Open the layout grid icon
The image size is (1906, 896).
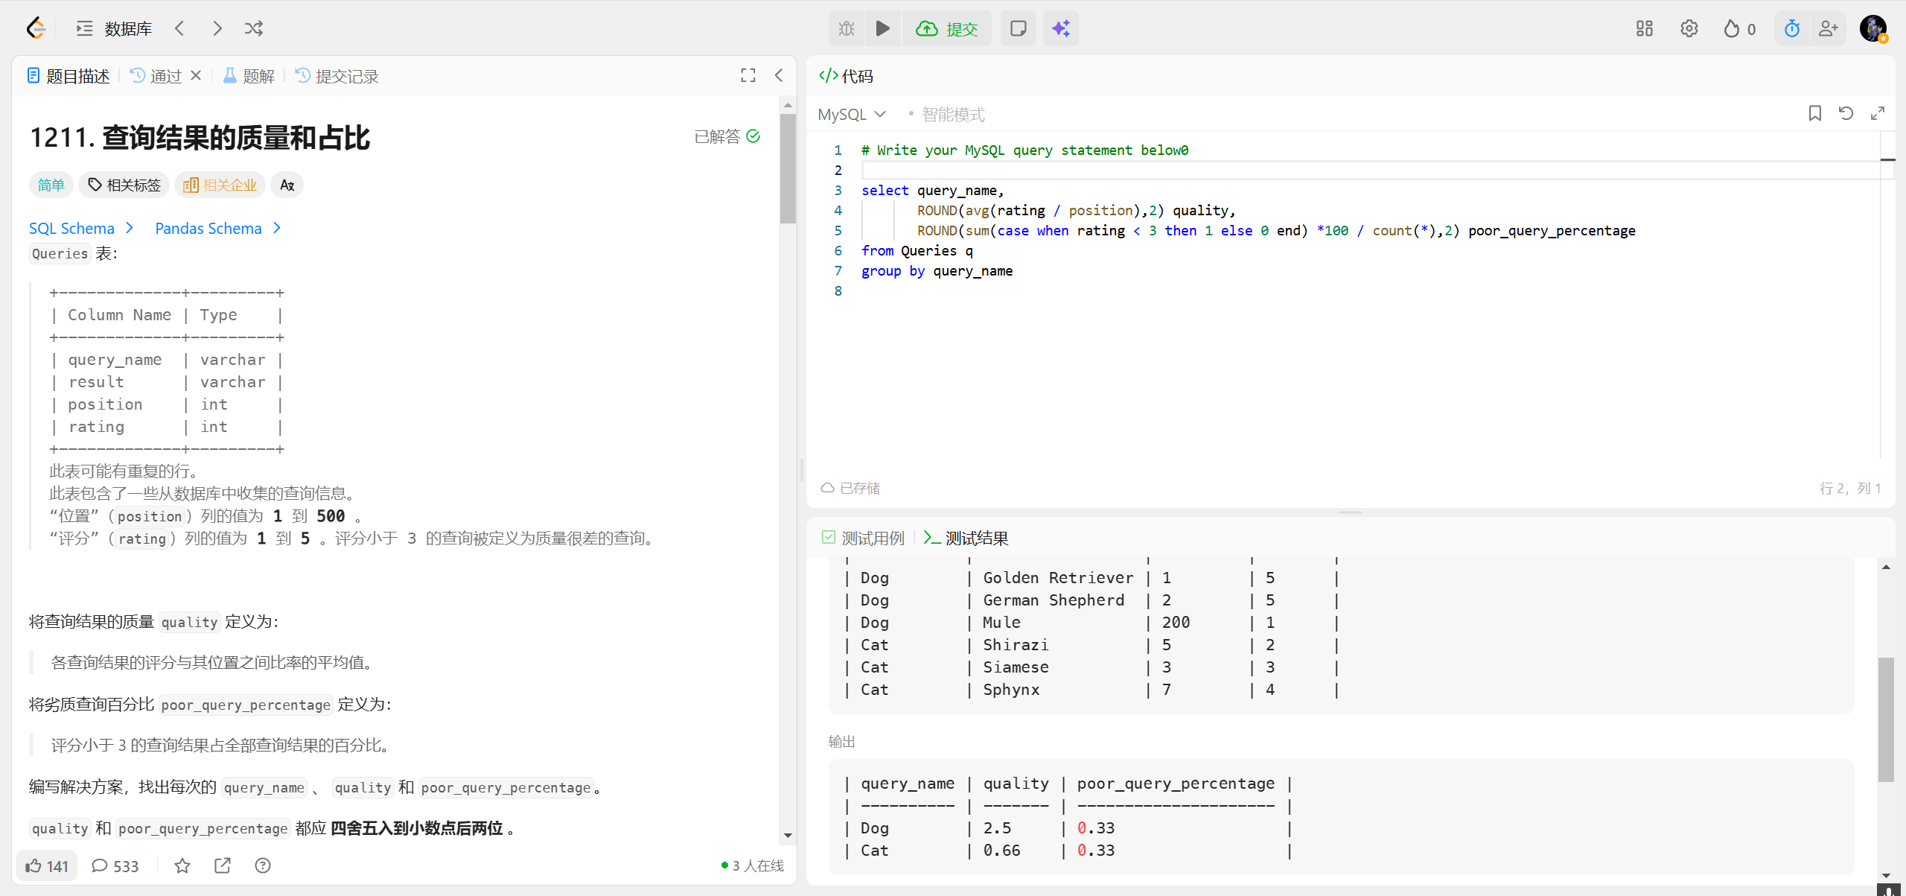tap(1644, 28)
